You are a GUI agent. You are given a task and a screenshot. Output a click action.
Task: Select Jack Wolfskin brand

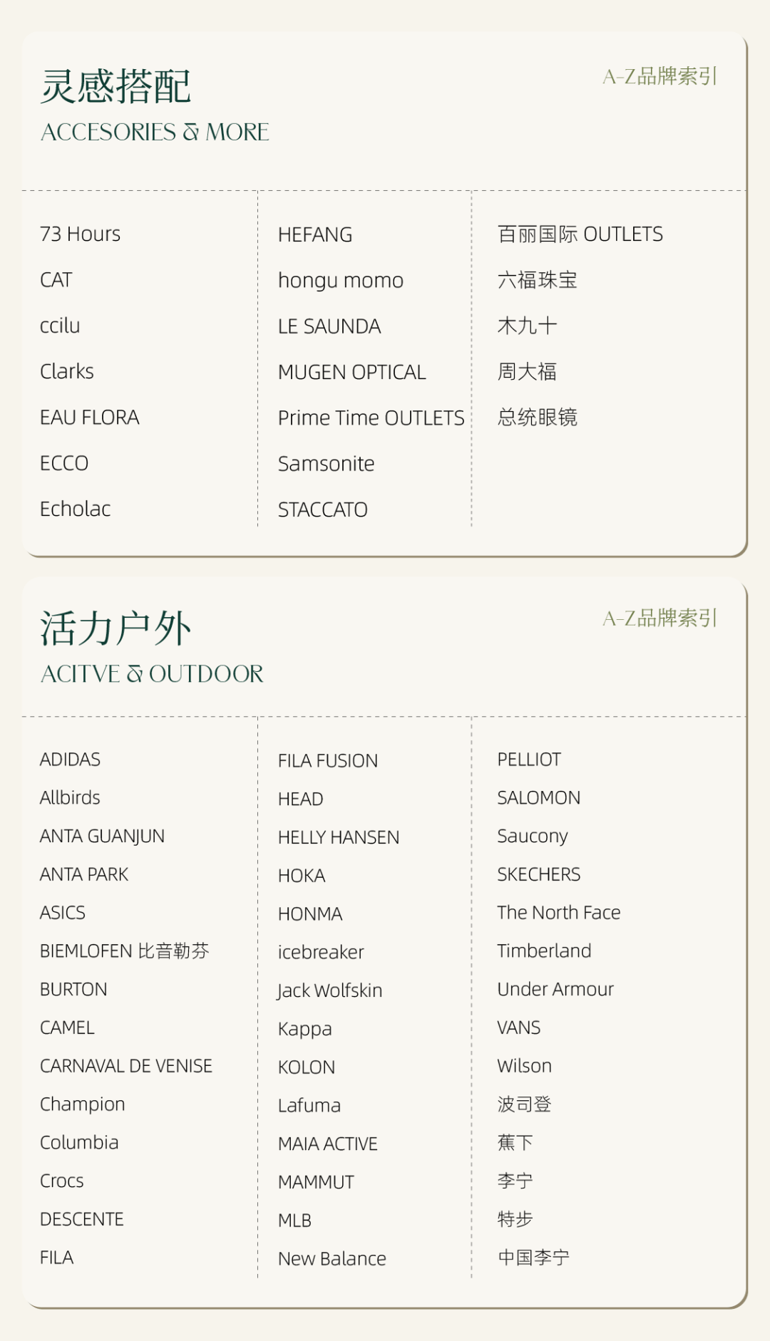329,990
